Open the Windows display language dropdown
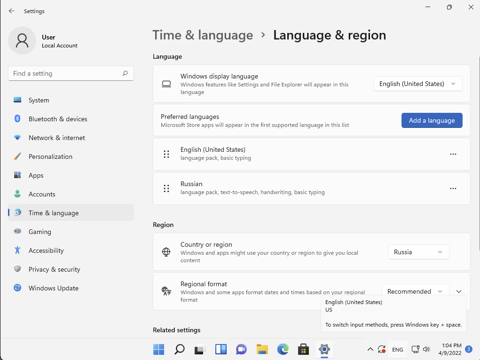This screenshot has height=360, width=480. [x=418, y=84]
